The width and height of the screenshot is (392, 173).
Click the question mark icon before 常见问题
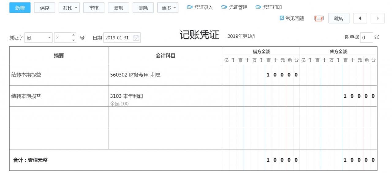[x=282, y=18]
